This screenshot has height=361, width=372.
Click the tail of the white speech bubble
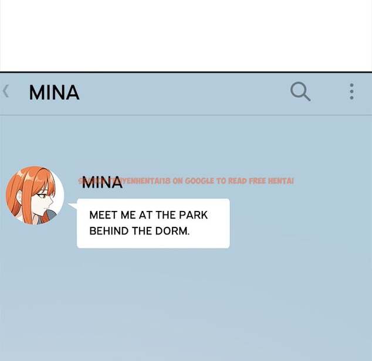point(73,205)
